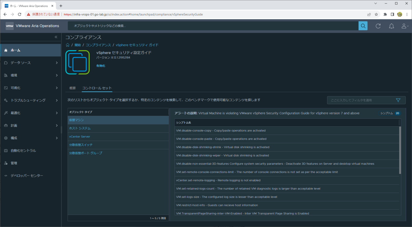Open 自動化セントラル in the sidebar

(x=31, y=151)
